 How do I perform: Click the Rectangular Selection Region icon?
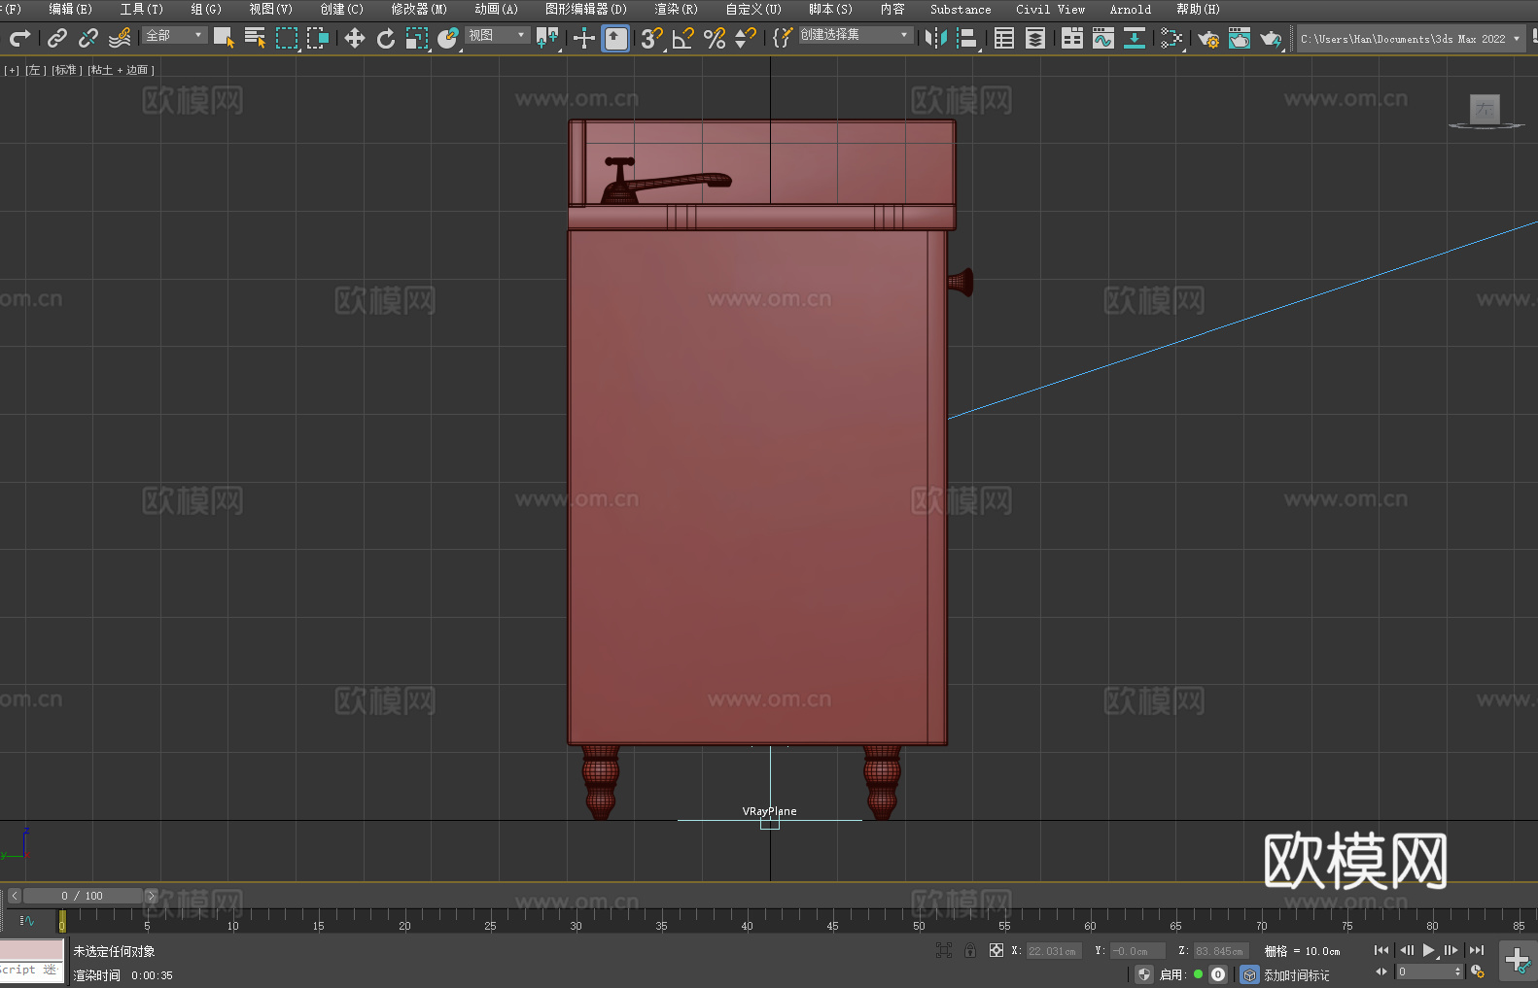[287, 38]
